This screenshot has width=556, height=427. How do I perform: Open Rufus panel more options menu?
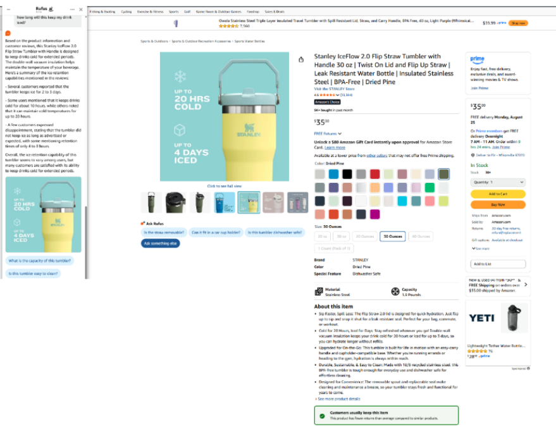pyautogui.click(x=72, y=9)
